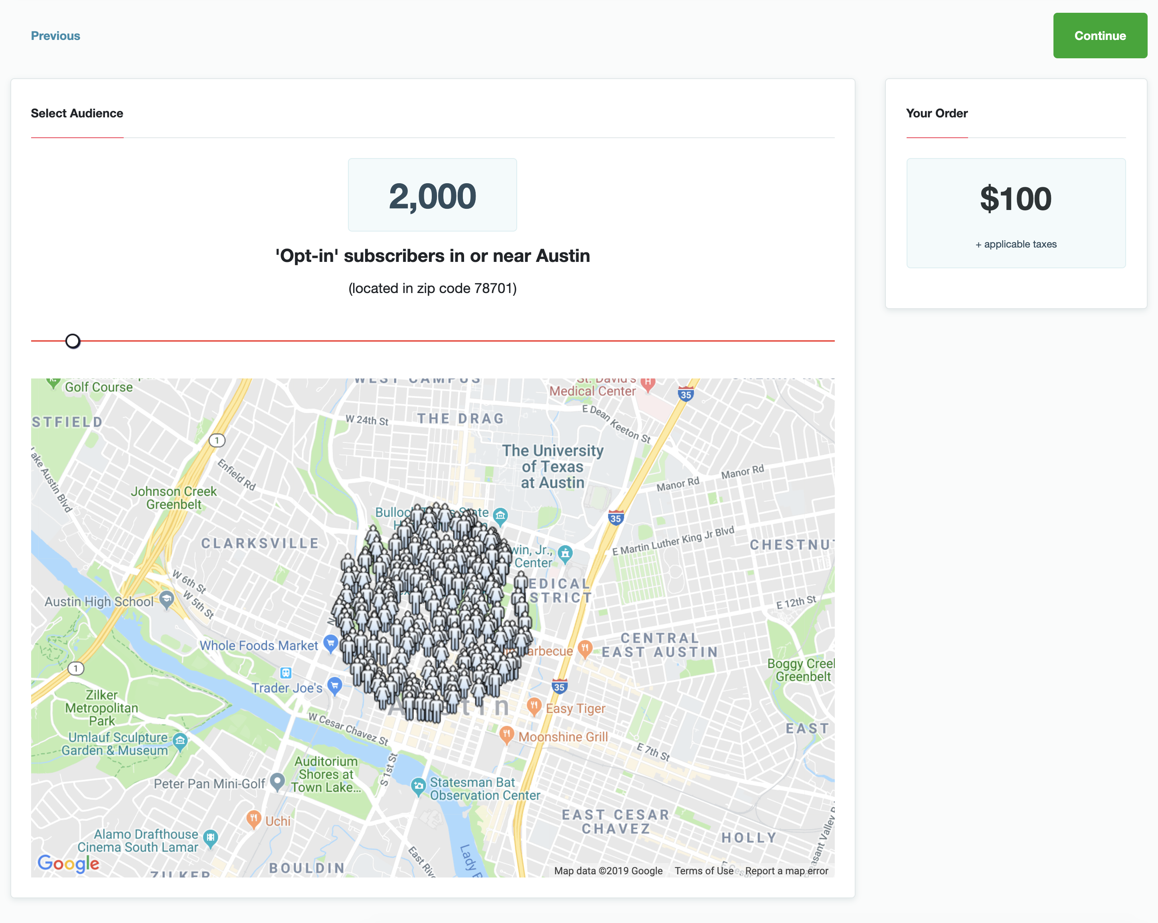Click Report a map error link

click(786, 871)
